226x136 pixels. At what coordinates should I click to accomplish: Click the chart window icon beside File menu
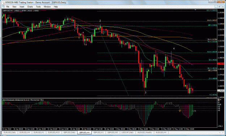[x=4, y=7]
